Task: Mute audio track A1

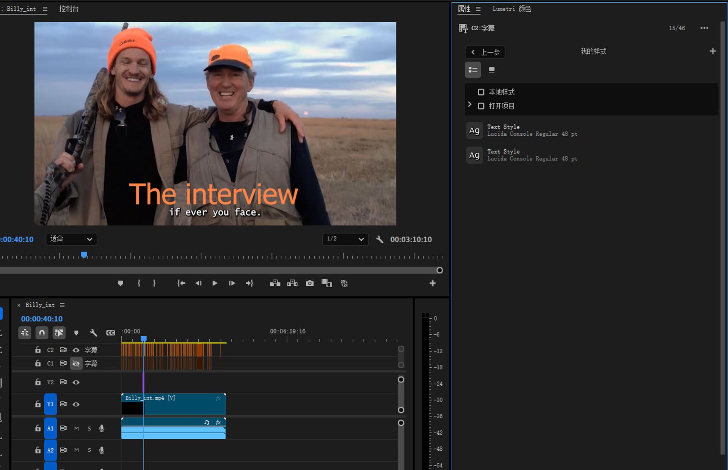Action: [x=77, y=428]
